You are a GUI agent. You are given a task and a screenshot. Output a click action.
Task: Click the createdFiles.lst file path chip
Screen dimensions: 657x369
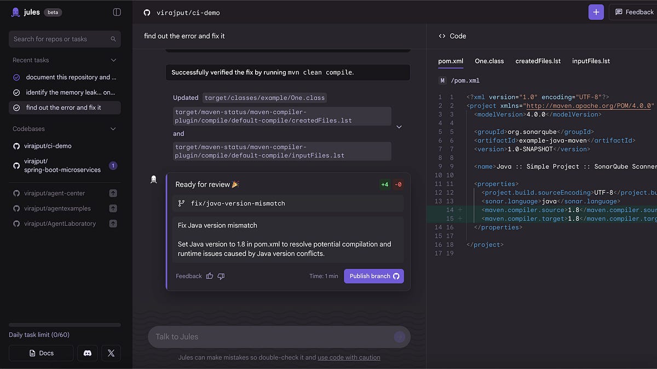[282, 116]
